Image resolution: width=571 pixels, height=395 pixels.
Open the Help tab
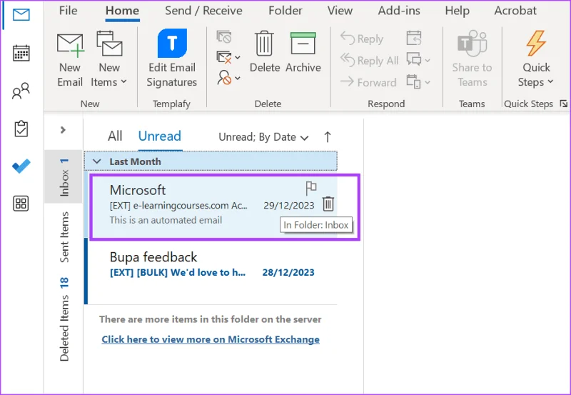point(457,11)
